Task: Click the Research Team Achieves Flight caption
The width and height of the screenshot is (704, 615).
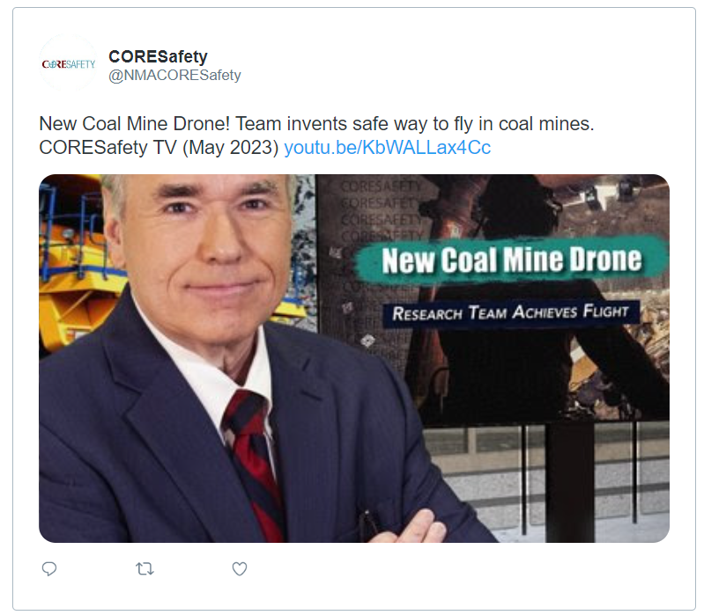Action: point(510,312)
